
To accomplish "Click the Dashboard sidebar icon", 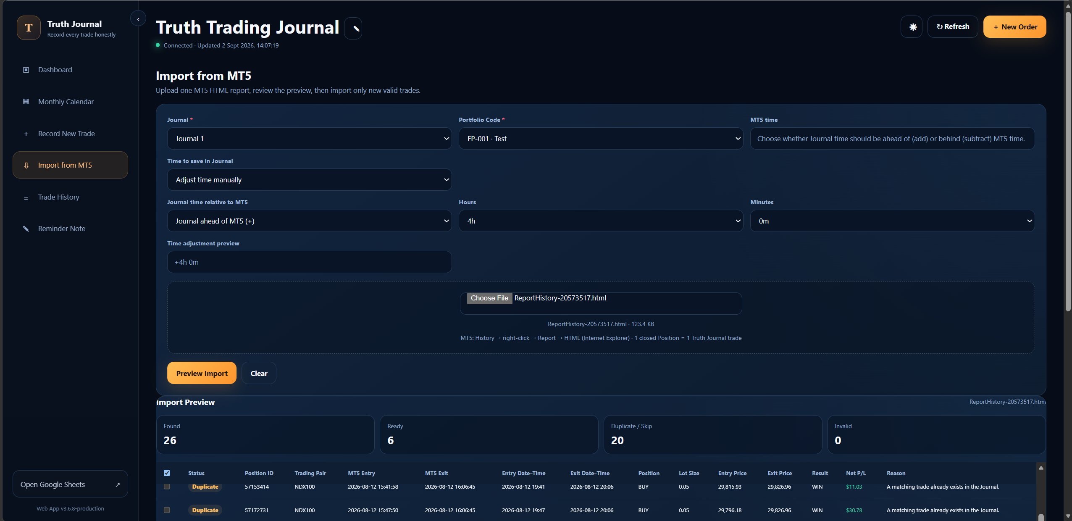I will point(26,70).
